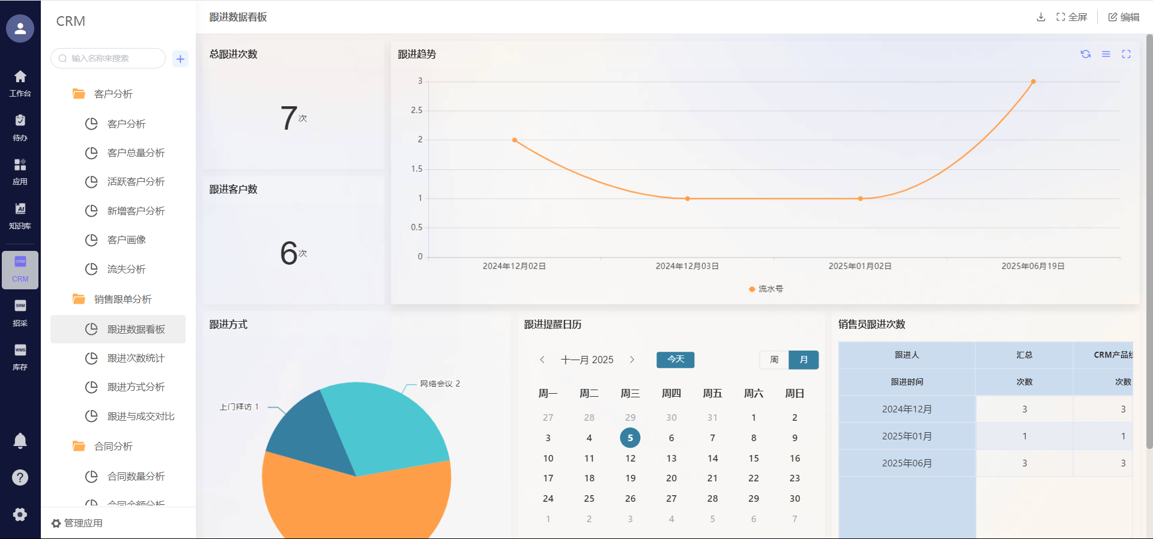1153x539 pixels.
Task: Go to next month in calendar
Action: pos(632,360)
